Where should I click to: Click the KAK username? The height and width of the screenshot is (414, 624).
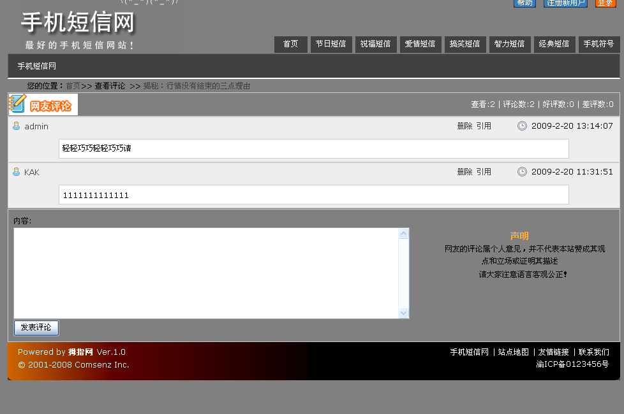(x=32, y=173)
